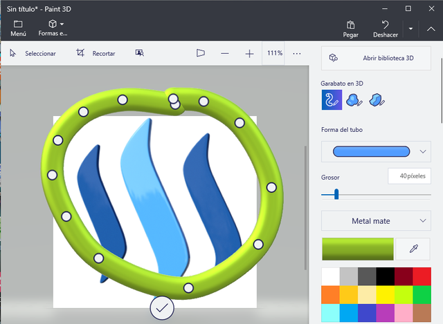Pick the sky blue color swatch
The width and height of the screenshot is (443, 324).
pyautogui.click(x=349, y=313)
